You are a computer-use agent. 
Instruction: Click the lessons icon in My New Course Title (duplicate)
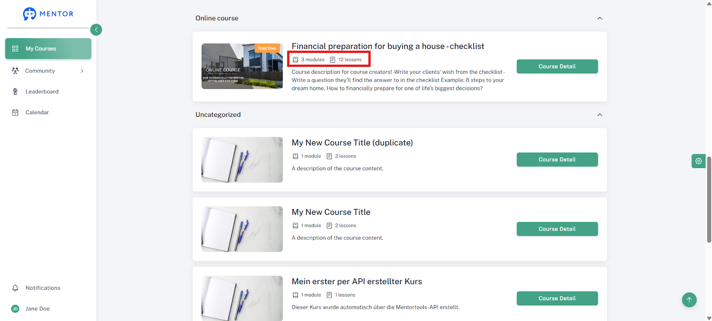click(x=329, y=156)
